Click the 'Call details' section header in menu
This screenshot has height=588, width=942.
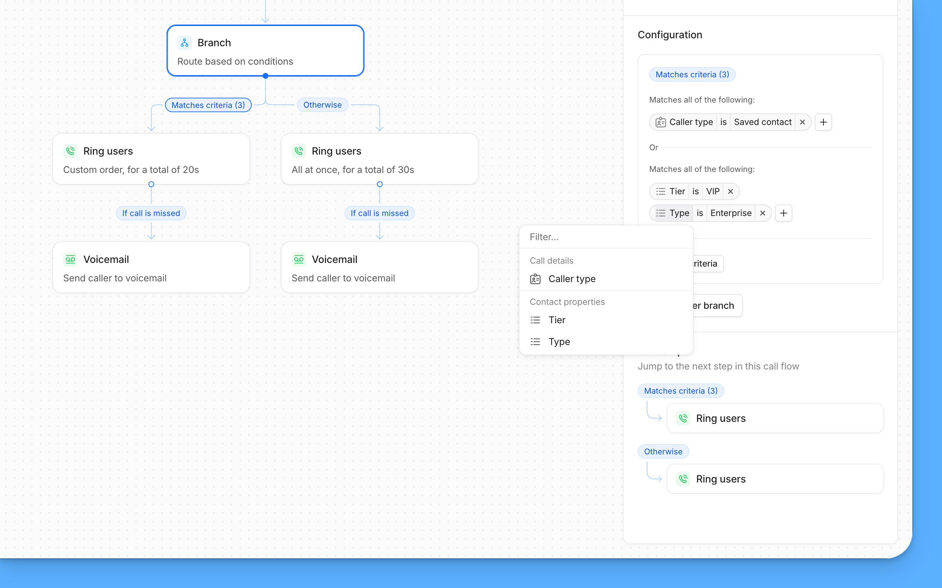(x=551, y=260)
